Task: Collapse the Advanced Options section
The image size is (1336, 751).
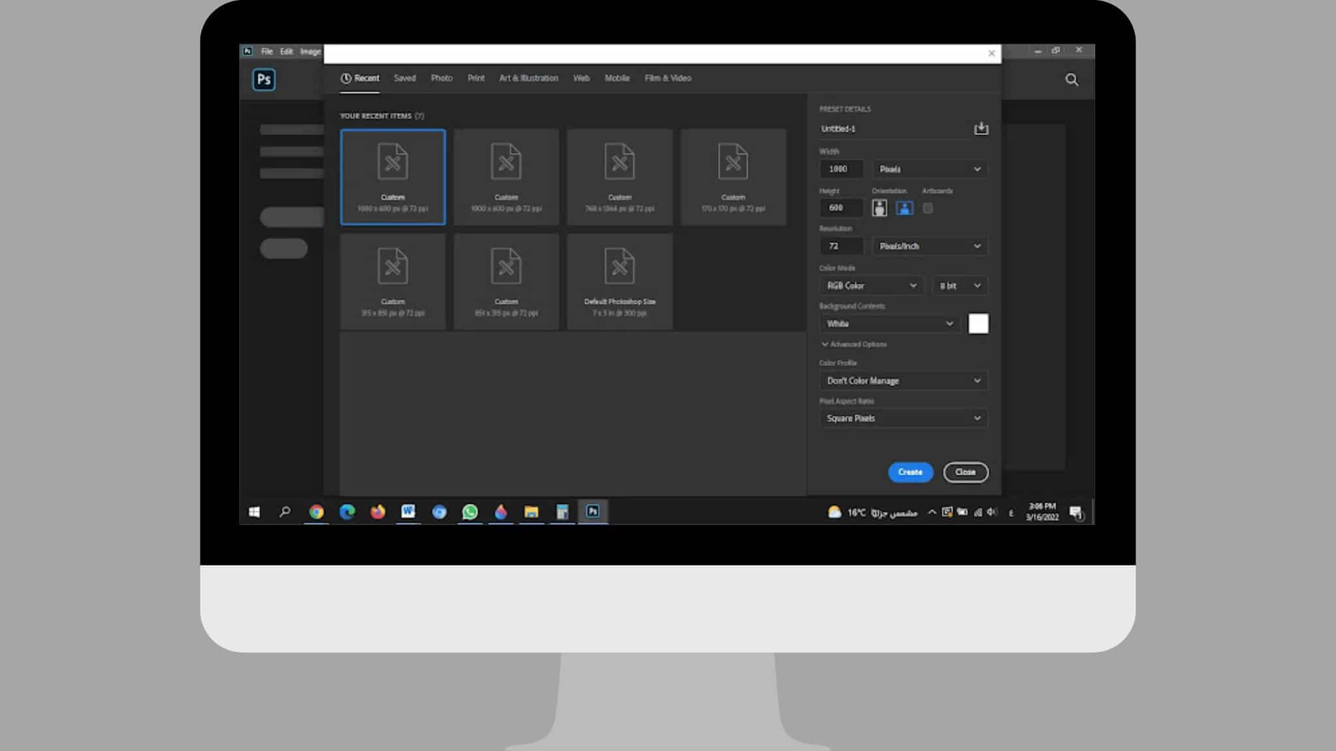Action: (854, 344)
